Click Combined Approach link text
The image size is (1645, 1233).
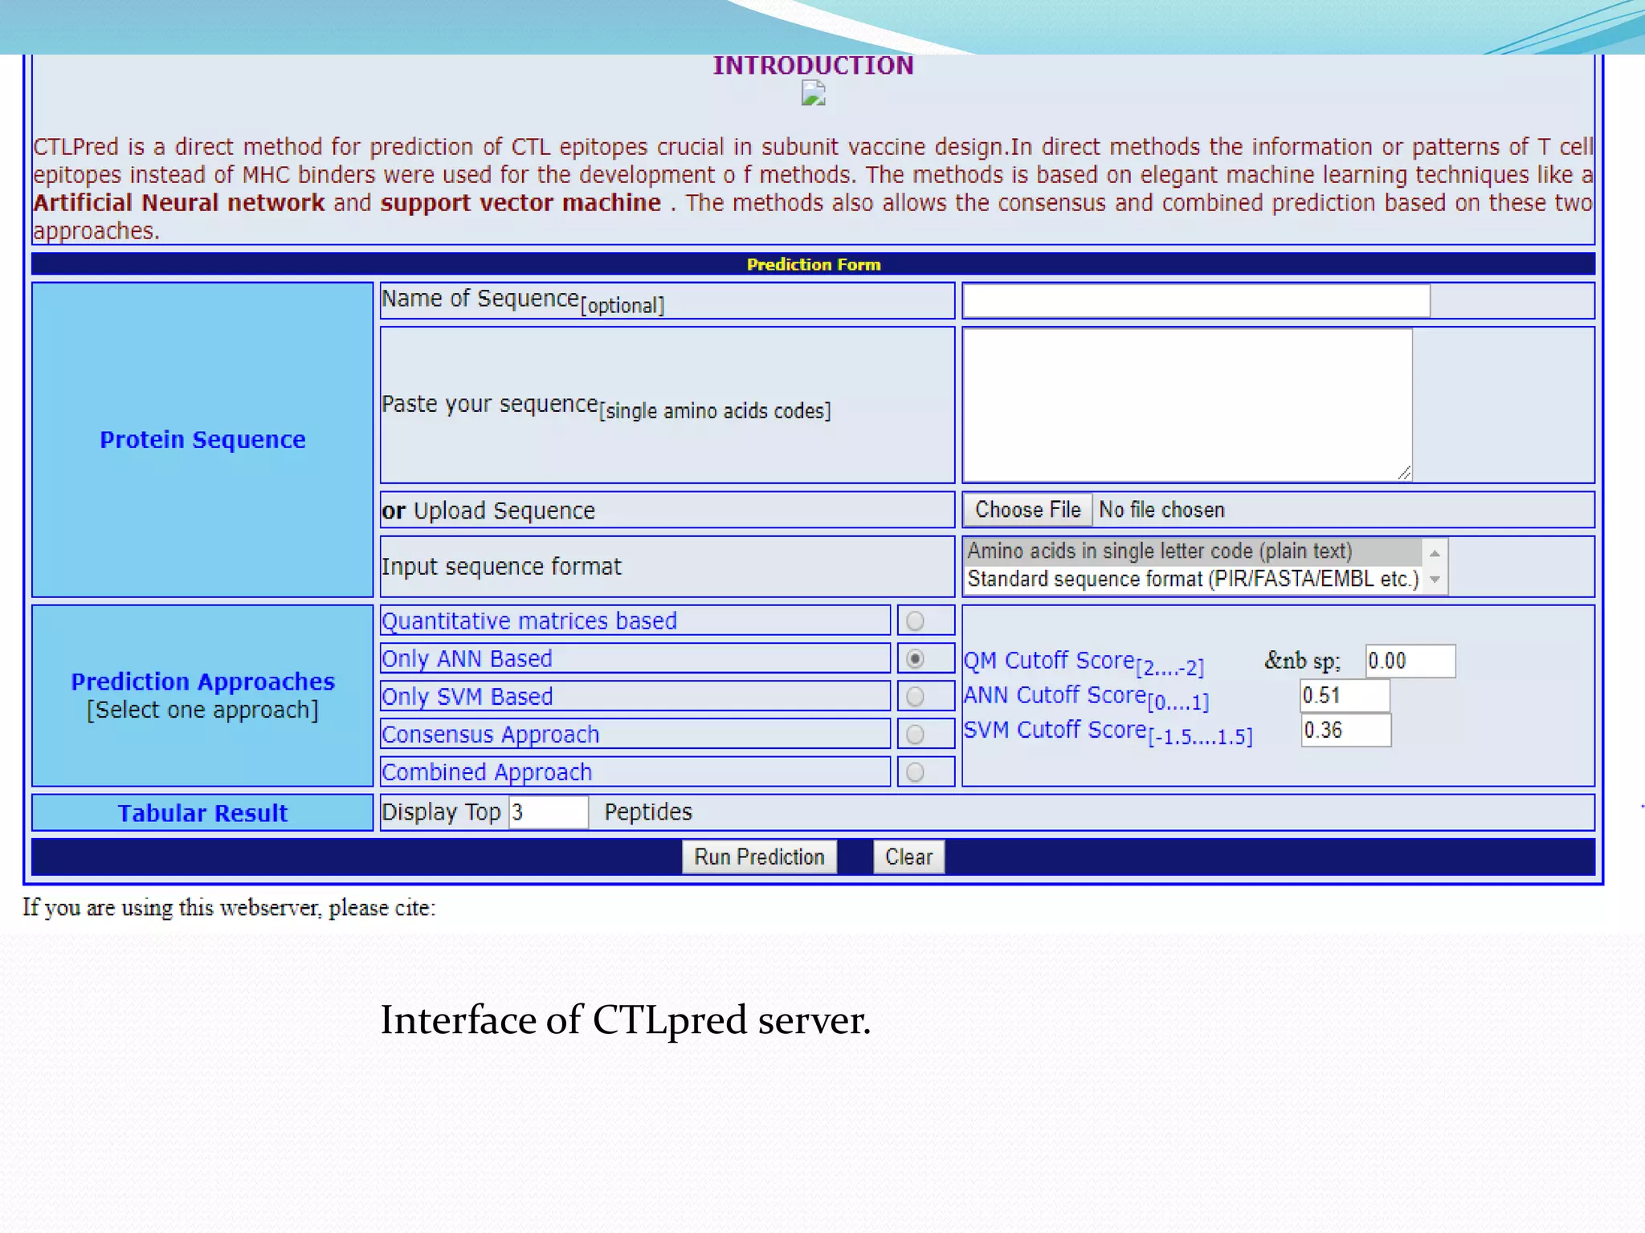(487, 771)
